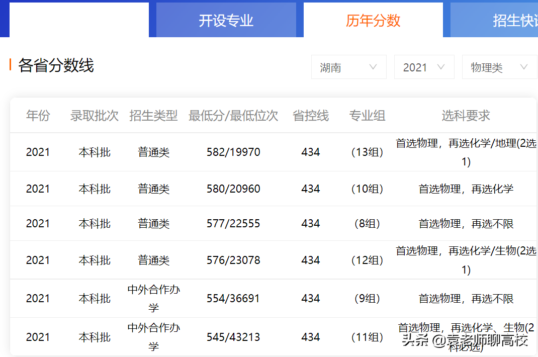
Task: Expand the 2021 year selector
Action: coord(424,67)
